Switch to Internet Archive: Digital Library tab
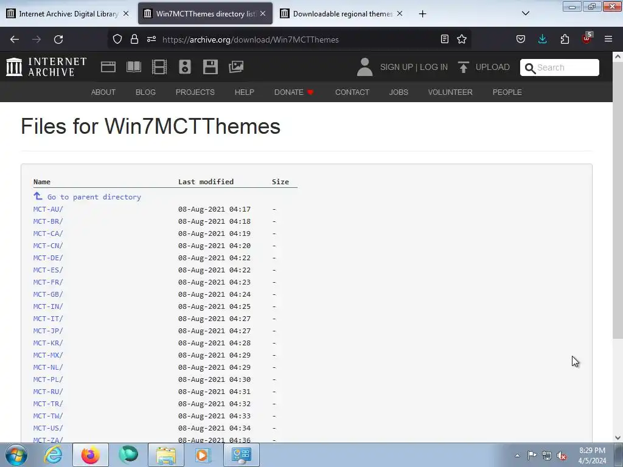 [x=68, y=13]
